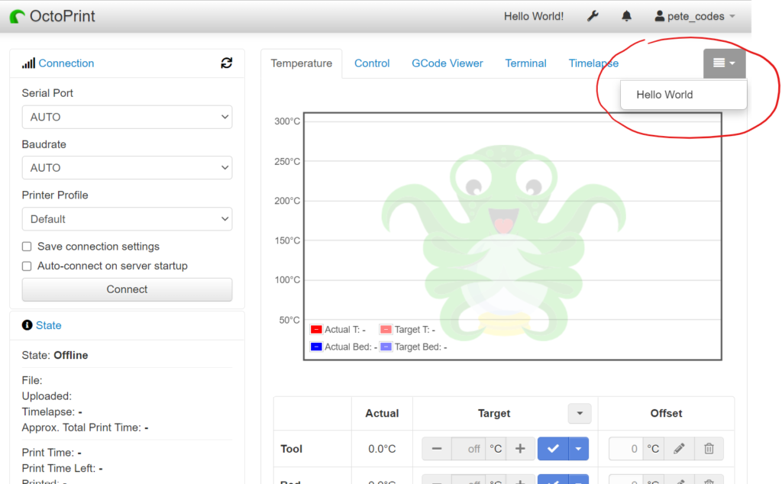Click the State: Offline text
782x484 pixels.
pyautogui.click(x=55, y=356)
